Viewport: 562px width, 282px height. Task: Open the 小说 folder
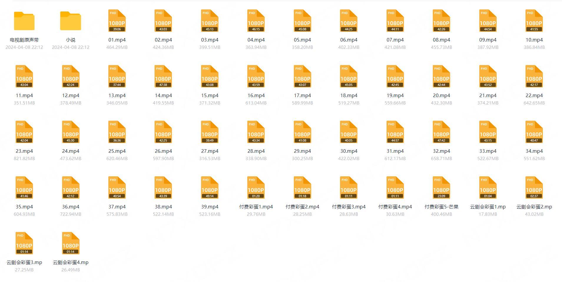(70, 21)
